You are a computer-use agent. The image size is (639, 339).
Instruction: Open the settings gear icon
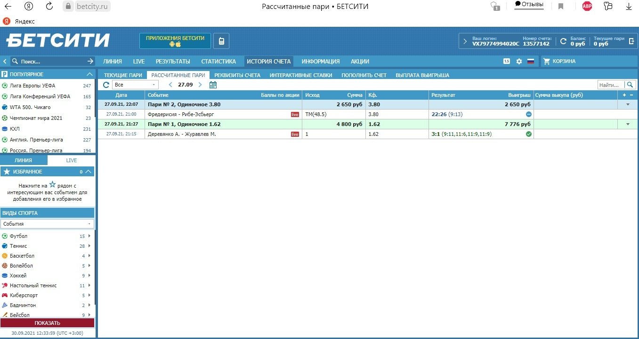519,61
